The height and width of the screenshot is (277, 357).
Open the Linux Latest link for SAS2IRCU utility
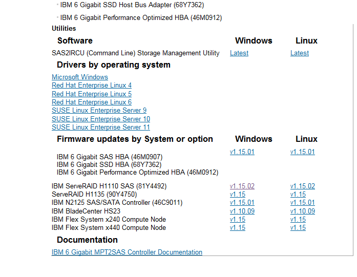coord(300,53)
